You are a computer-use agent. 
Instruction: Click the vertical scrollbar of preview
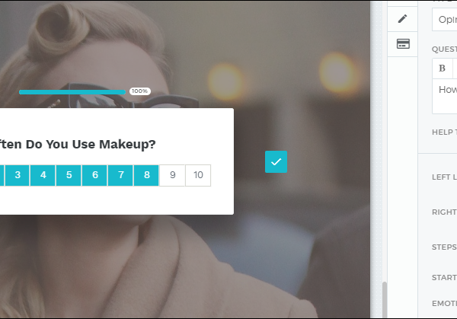[384, 297]
